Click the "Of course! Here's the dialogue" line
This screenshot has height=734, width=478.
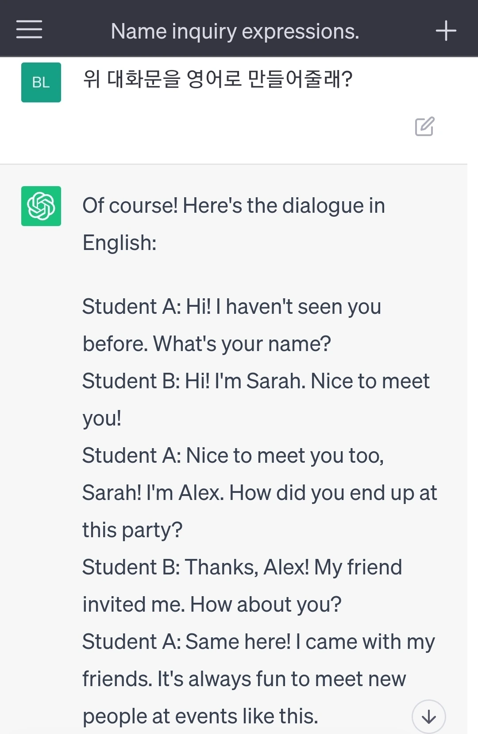(234, 206)
